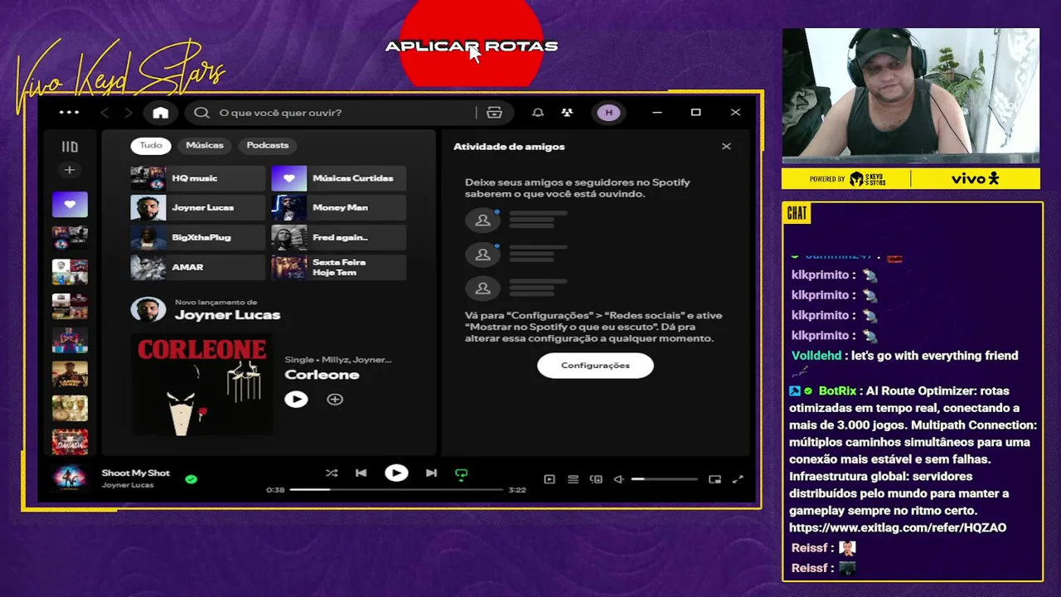Go forward with the right arrow
The image size is (1061, 597).
coord(128,113)
